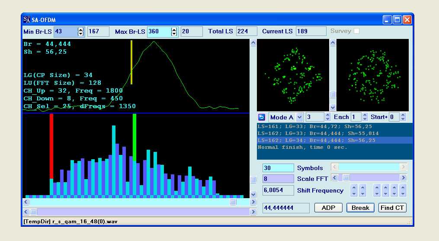Image resolution: width=439 pixels, height=241 pixels.
Task: Click the Each input field showing 1
Action: tap(356, 117)
